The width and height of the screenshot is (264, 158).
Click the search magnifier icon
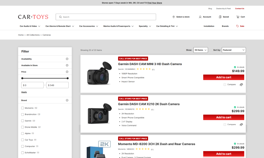point(60,17)
